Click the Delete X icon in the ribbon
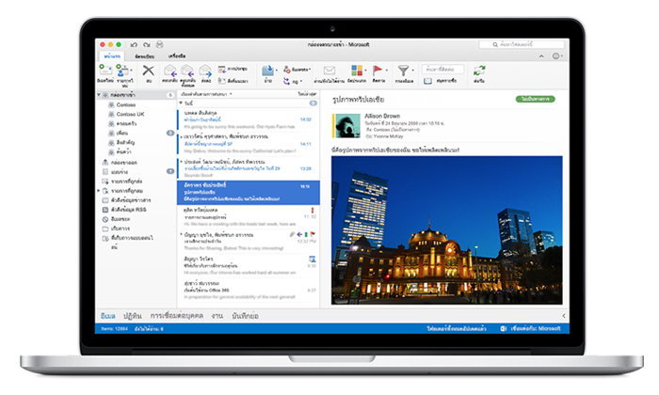This screenshot has height=395, width=659. [149, 71]
